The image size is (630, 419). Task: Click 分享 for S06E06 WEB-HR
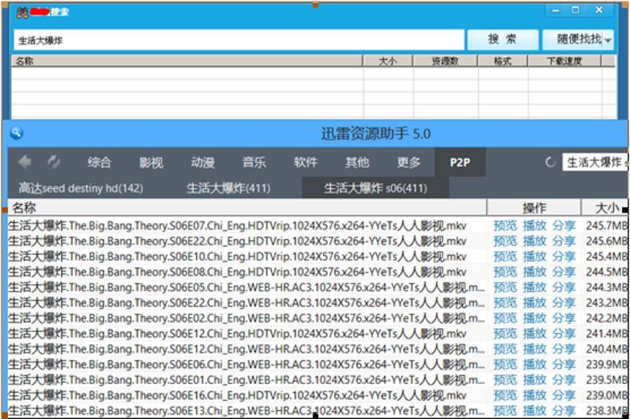pos(564,364)
